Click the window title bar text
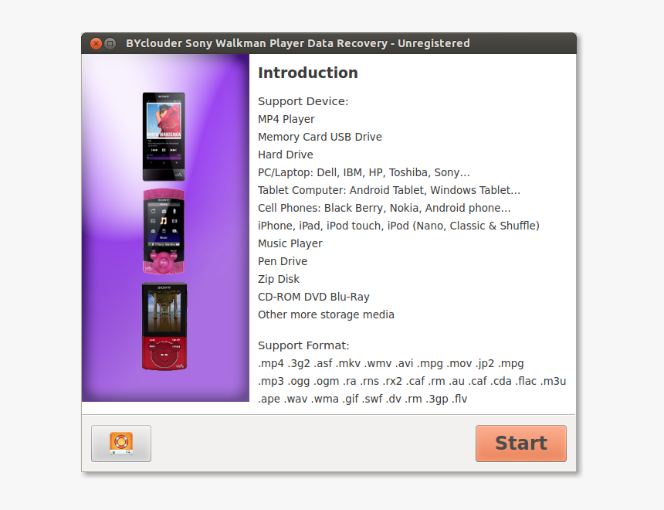 tap(297, 43)
